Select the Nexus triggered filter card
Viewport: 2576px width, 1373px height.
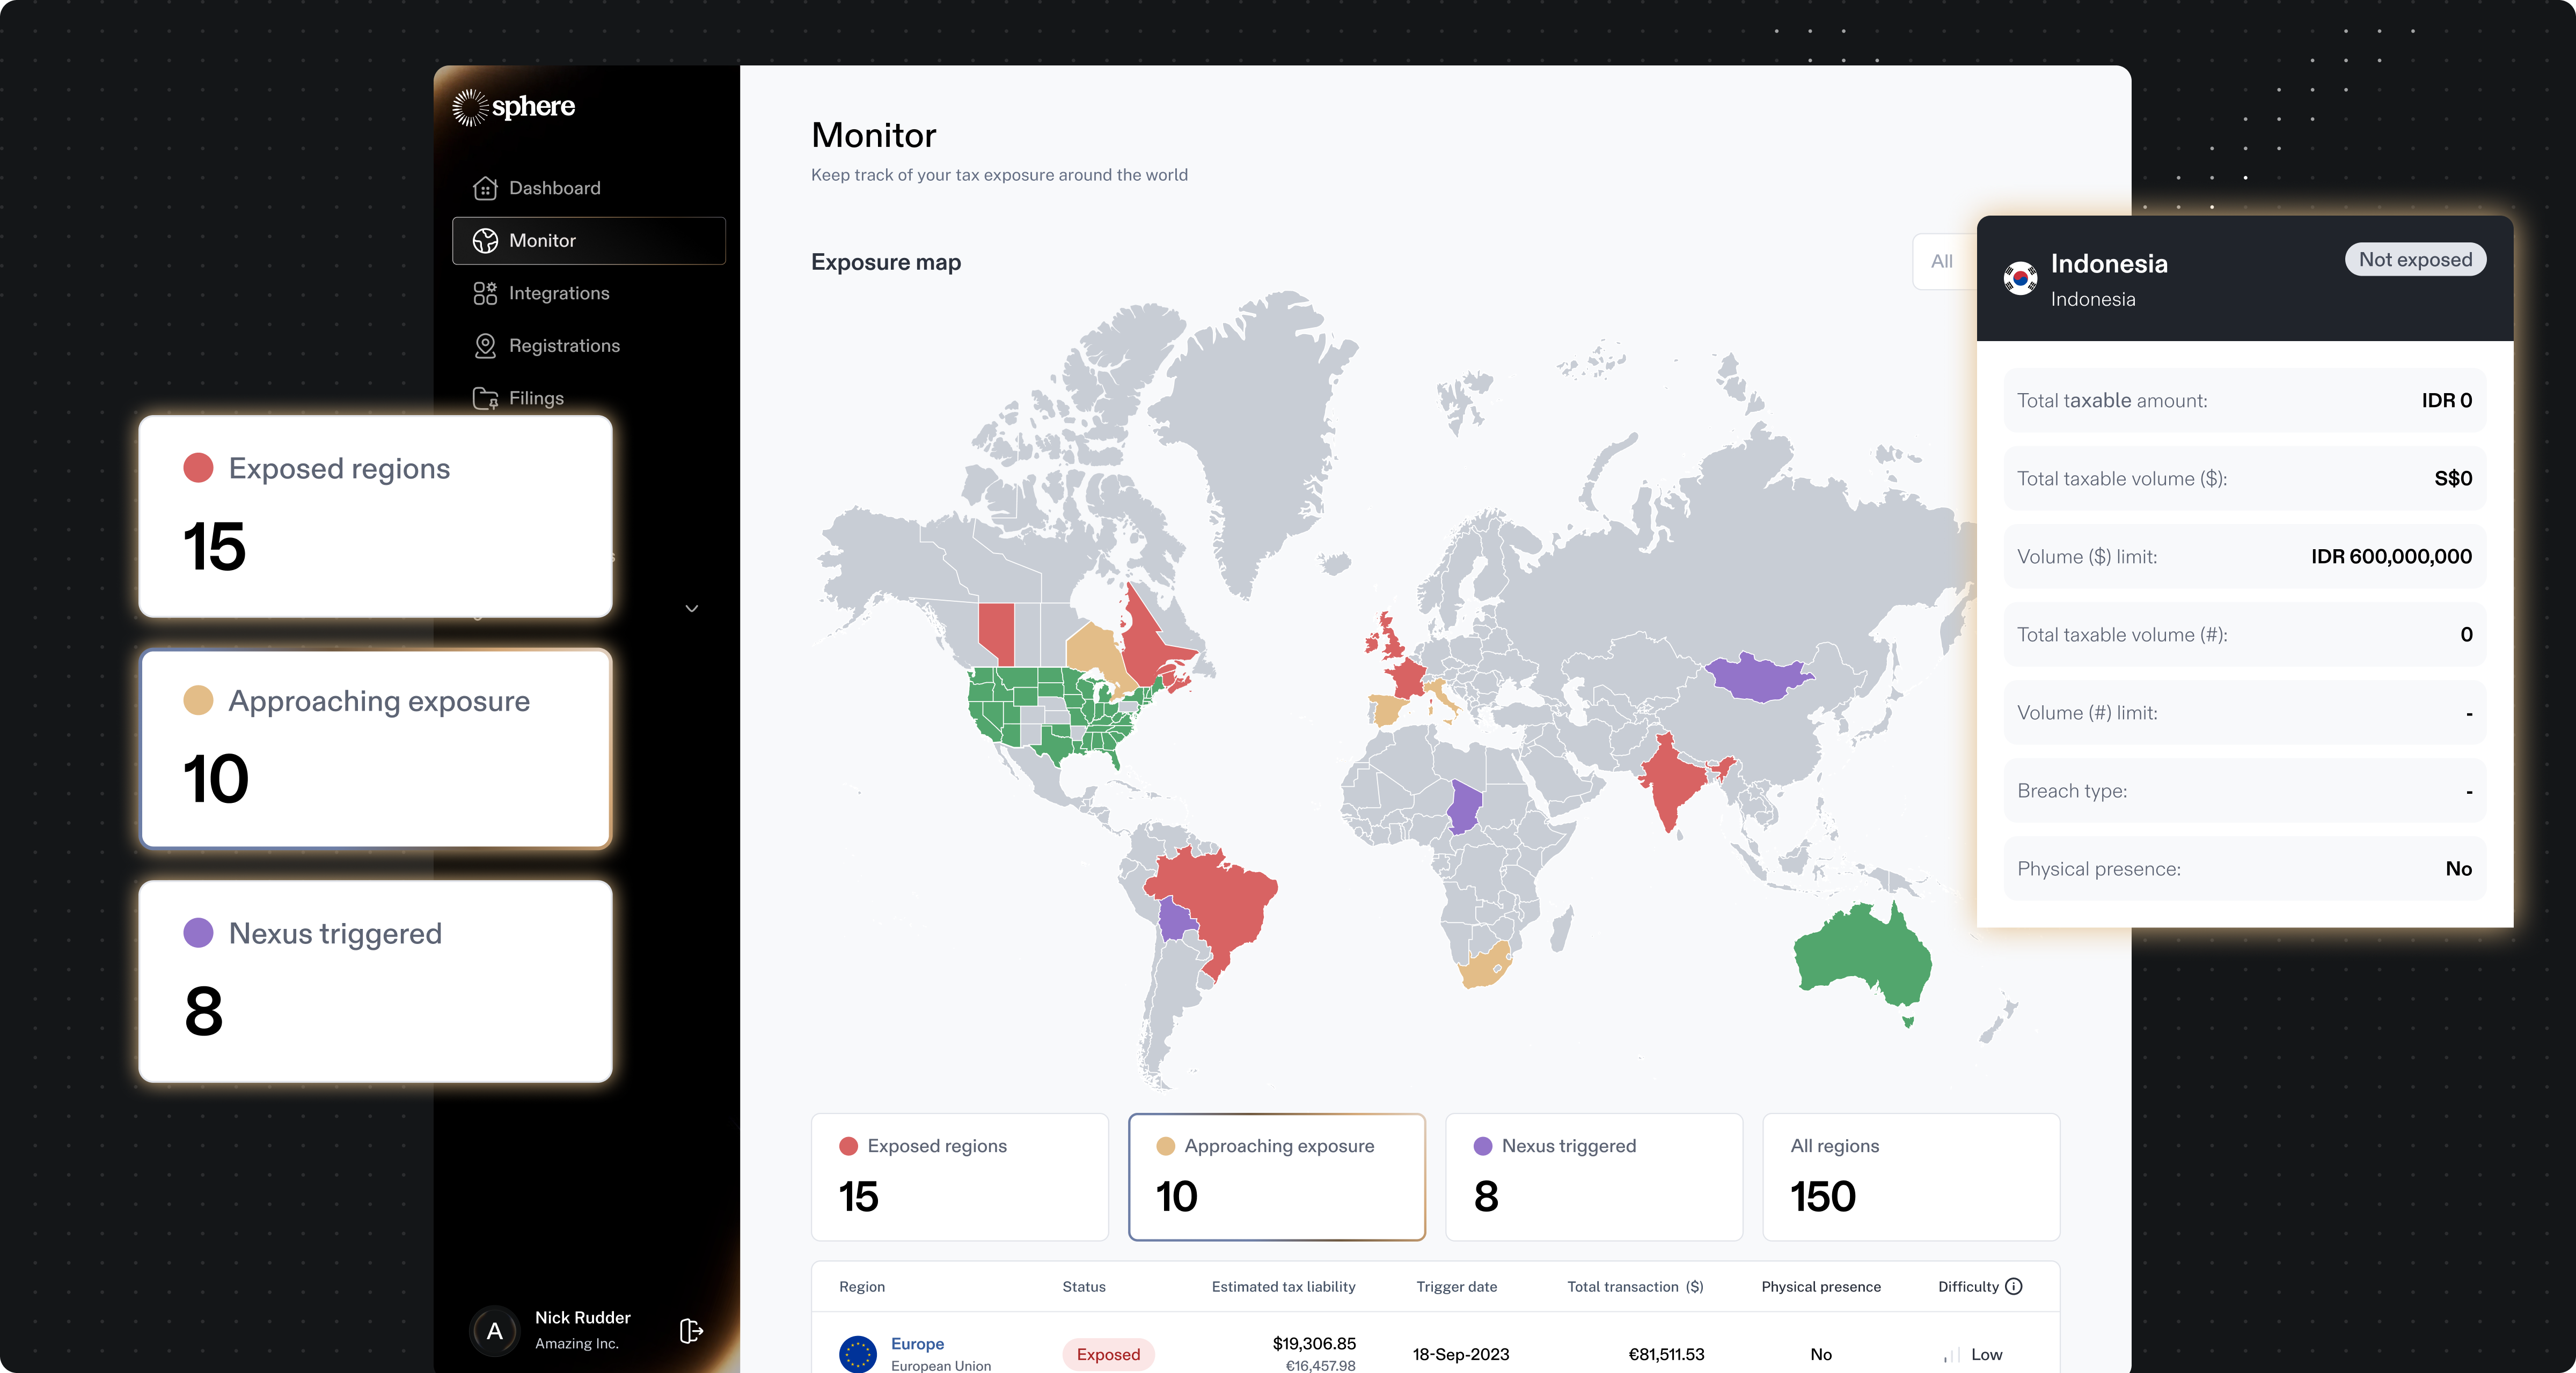click(1593, 1176)
